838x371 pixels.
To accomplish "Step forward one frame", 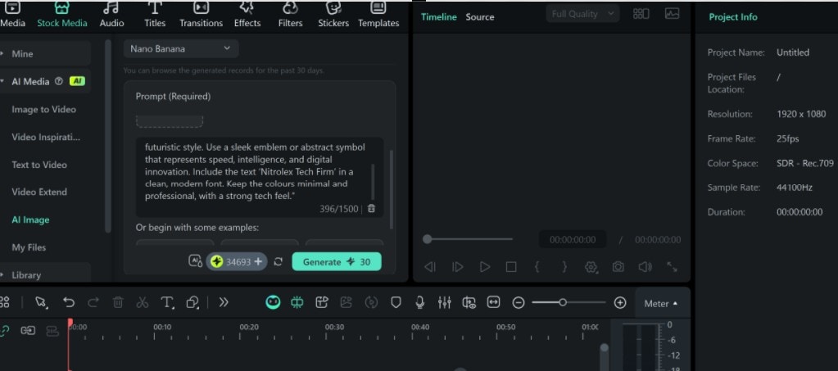I will pyautogui.click(x=457, y=267).
